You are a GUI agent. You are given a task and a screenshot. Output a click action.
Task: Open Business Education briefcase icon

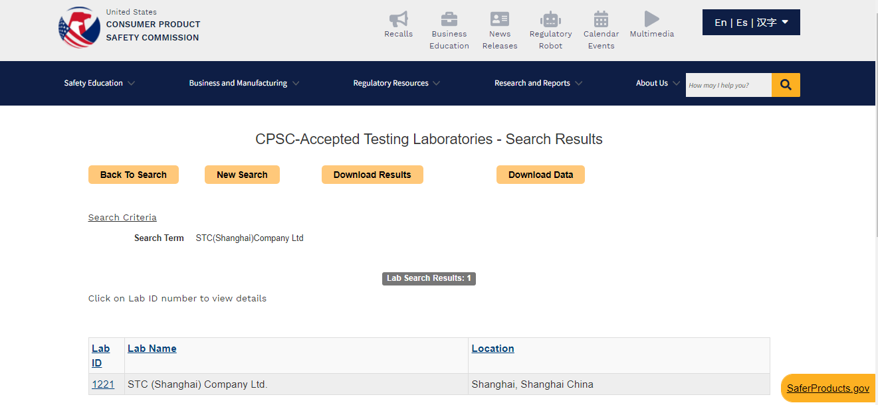click(449, 19)
